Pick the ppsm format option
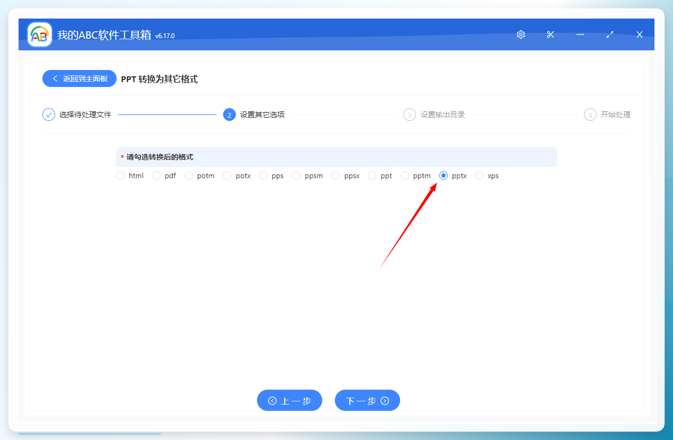The image size is (673, 440). 296,175
